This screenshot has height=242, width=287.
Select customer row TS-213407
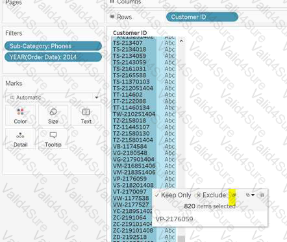coord(134,43)
